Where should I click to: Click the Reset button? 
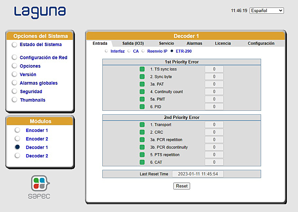tap(182, 186)
